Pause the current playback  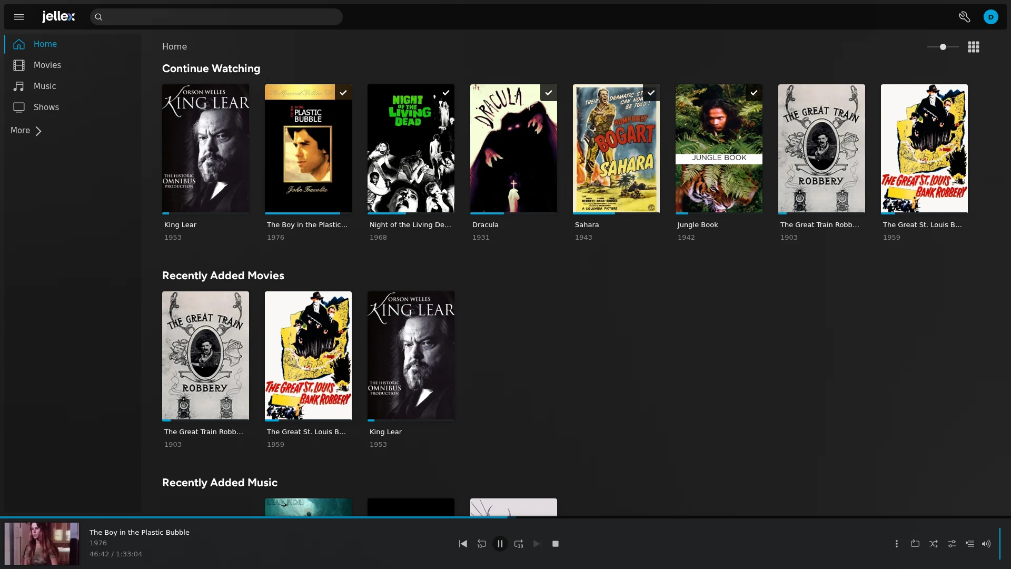click(x=500, y=544)
